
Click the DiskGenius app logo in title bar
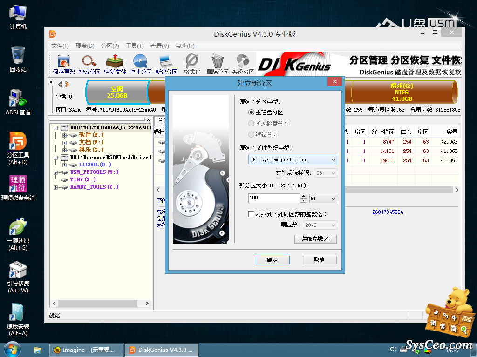click(53, 34)
